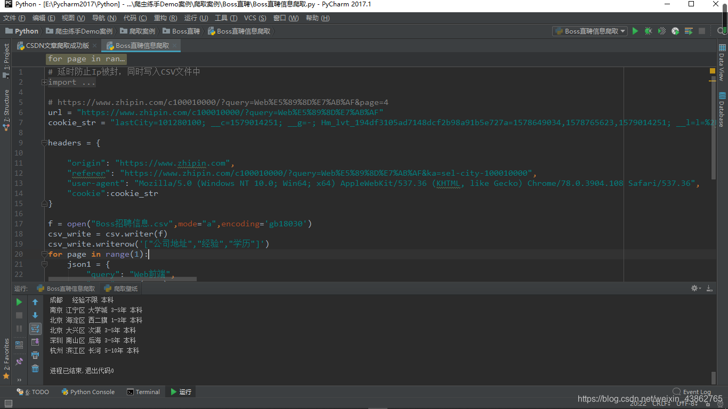Open the Event Log
The image size is (728, 409).
click(692, 391)
